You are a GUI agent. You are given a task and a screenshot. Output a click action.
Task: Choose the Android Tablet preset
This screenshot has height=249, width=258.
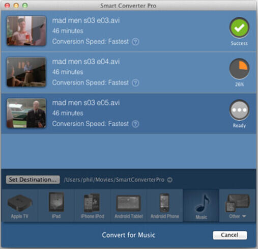pos(128,206)
